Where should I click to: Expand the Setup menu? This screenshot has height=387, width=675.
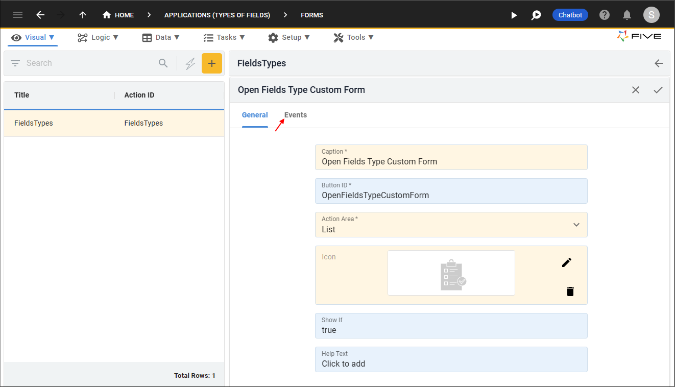tap(289, 37)
